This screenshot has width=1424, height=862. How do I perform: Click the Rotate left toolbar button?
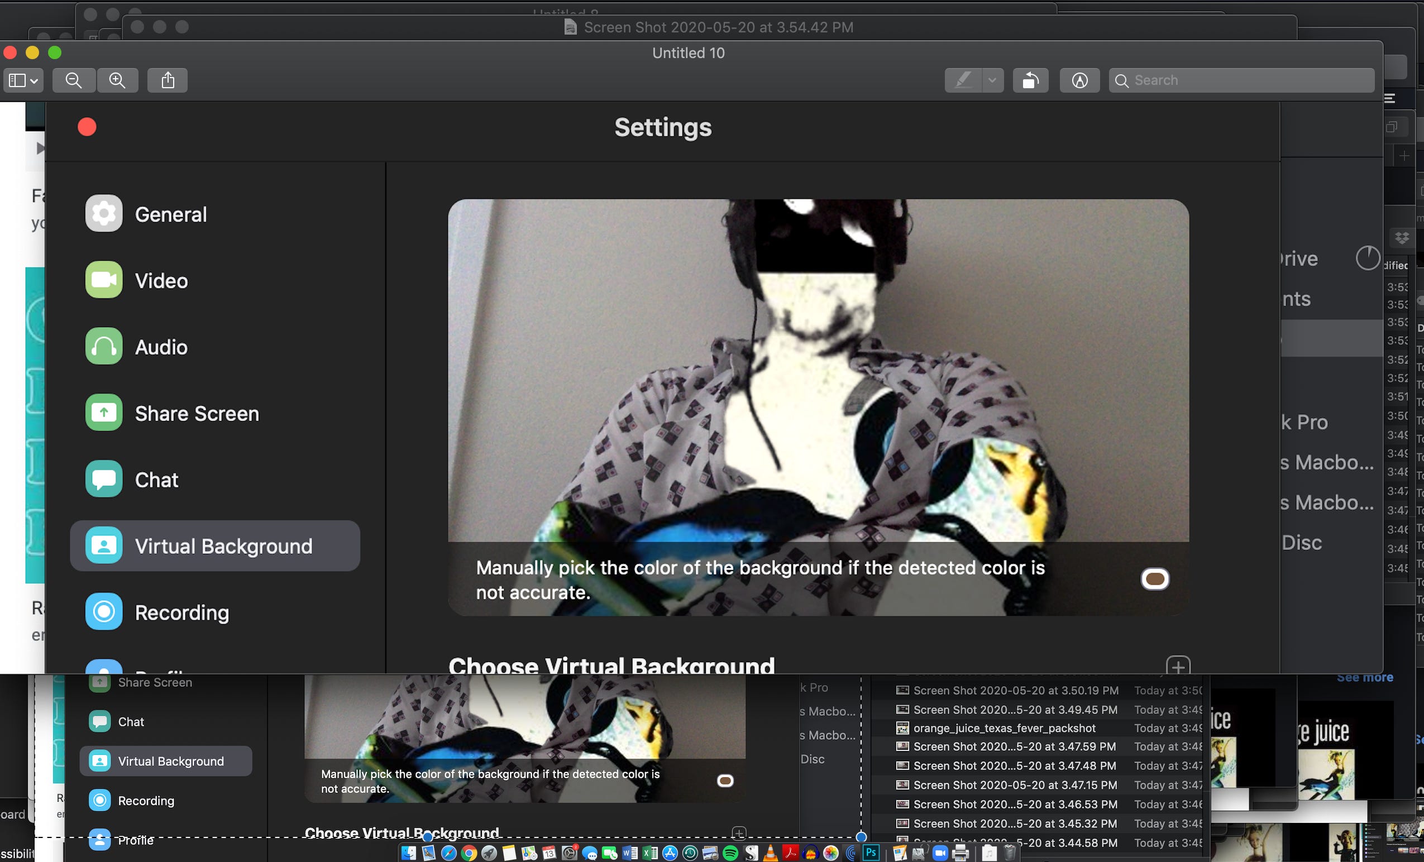pos(1030,80)
